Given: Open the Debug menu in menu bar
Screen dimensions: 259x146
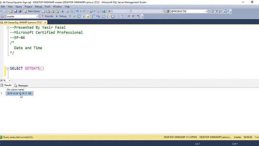Looking at the screenshot, I should pyautogui.click(x=38, y=6).
